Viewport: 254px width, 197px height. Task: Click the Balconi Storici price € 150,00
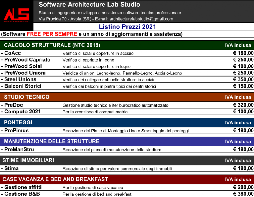[x=243, y=86]
